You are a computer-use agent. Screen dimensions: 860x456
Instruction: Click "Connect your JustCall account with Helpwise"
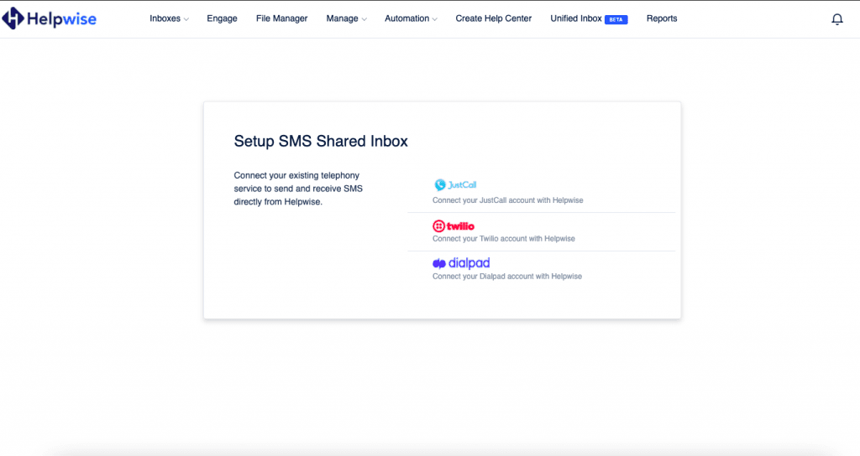[x=507, y=201]
